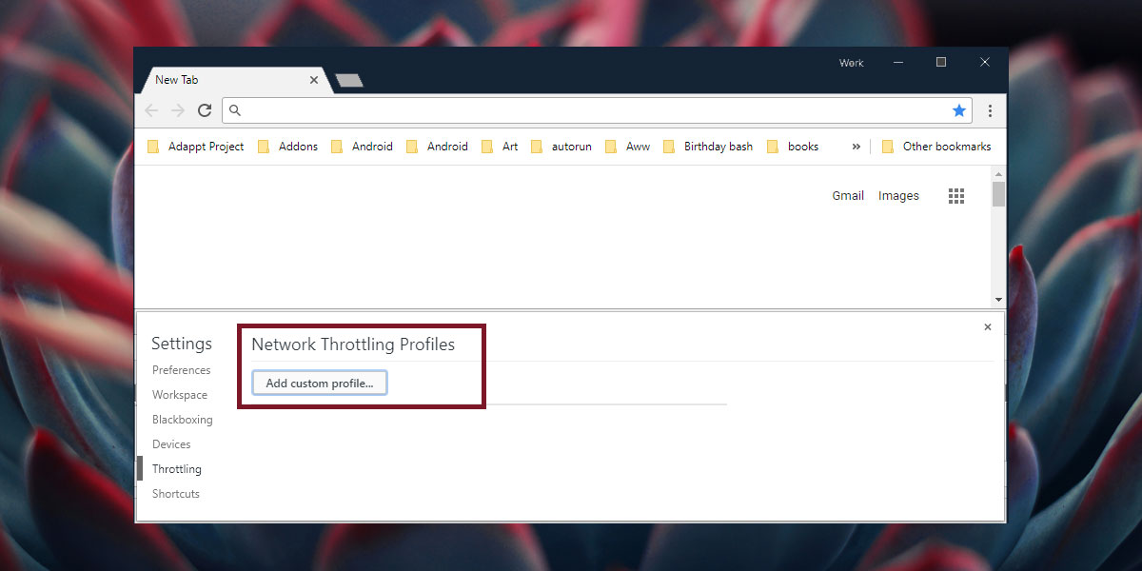This screenshot has height=571, width=1142.
Task: Select Devices in Settings sidebar
Action: point(171,444)
